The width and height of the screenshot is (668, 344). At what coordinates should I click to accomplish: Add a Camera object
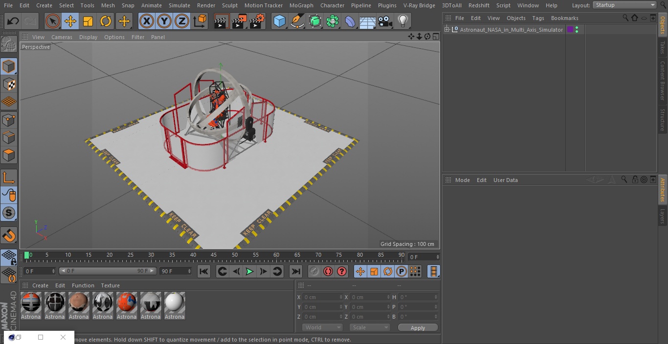(x=385, y=21)
